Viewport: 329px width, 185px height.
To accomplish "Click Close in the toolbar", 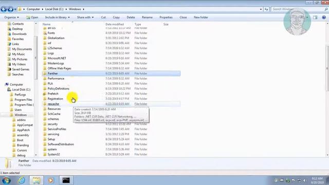I will (183, 17).
